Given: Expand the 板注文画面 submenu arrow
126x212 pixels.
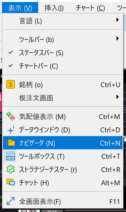Looking at the screenshot, I should 118,97.
